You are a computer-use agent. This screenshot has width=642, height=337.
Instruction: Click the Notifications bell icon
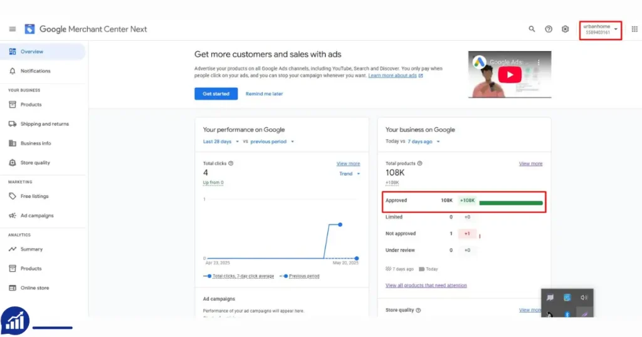pos(13,71)
